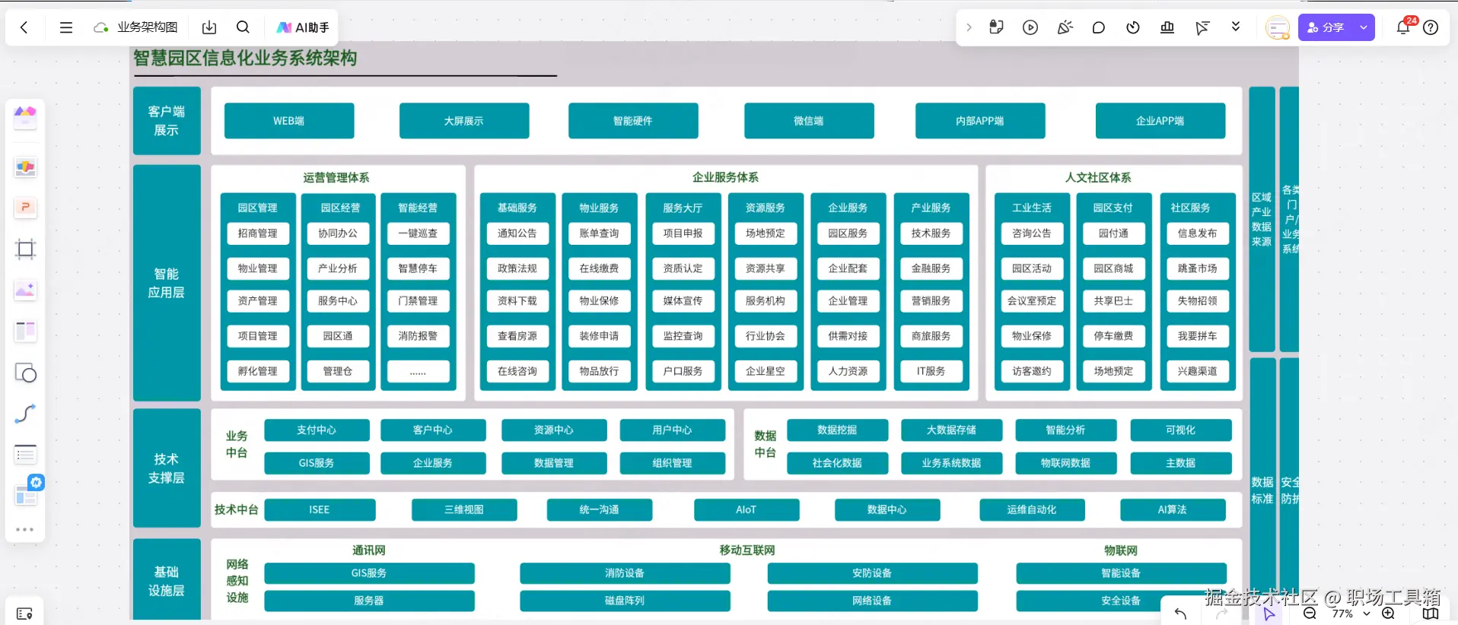The height and width of the screenshot is (625, 1458).
Task: Click the export/download icon
Action: click(209, 27)
